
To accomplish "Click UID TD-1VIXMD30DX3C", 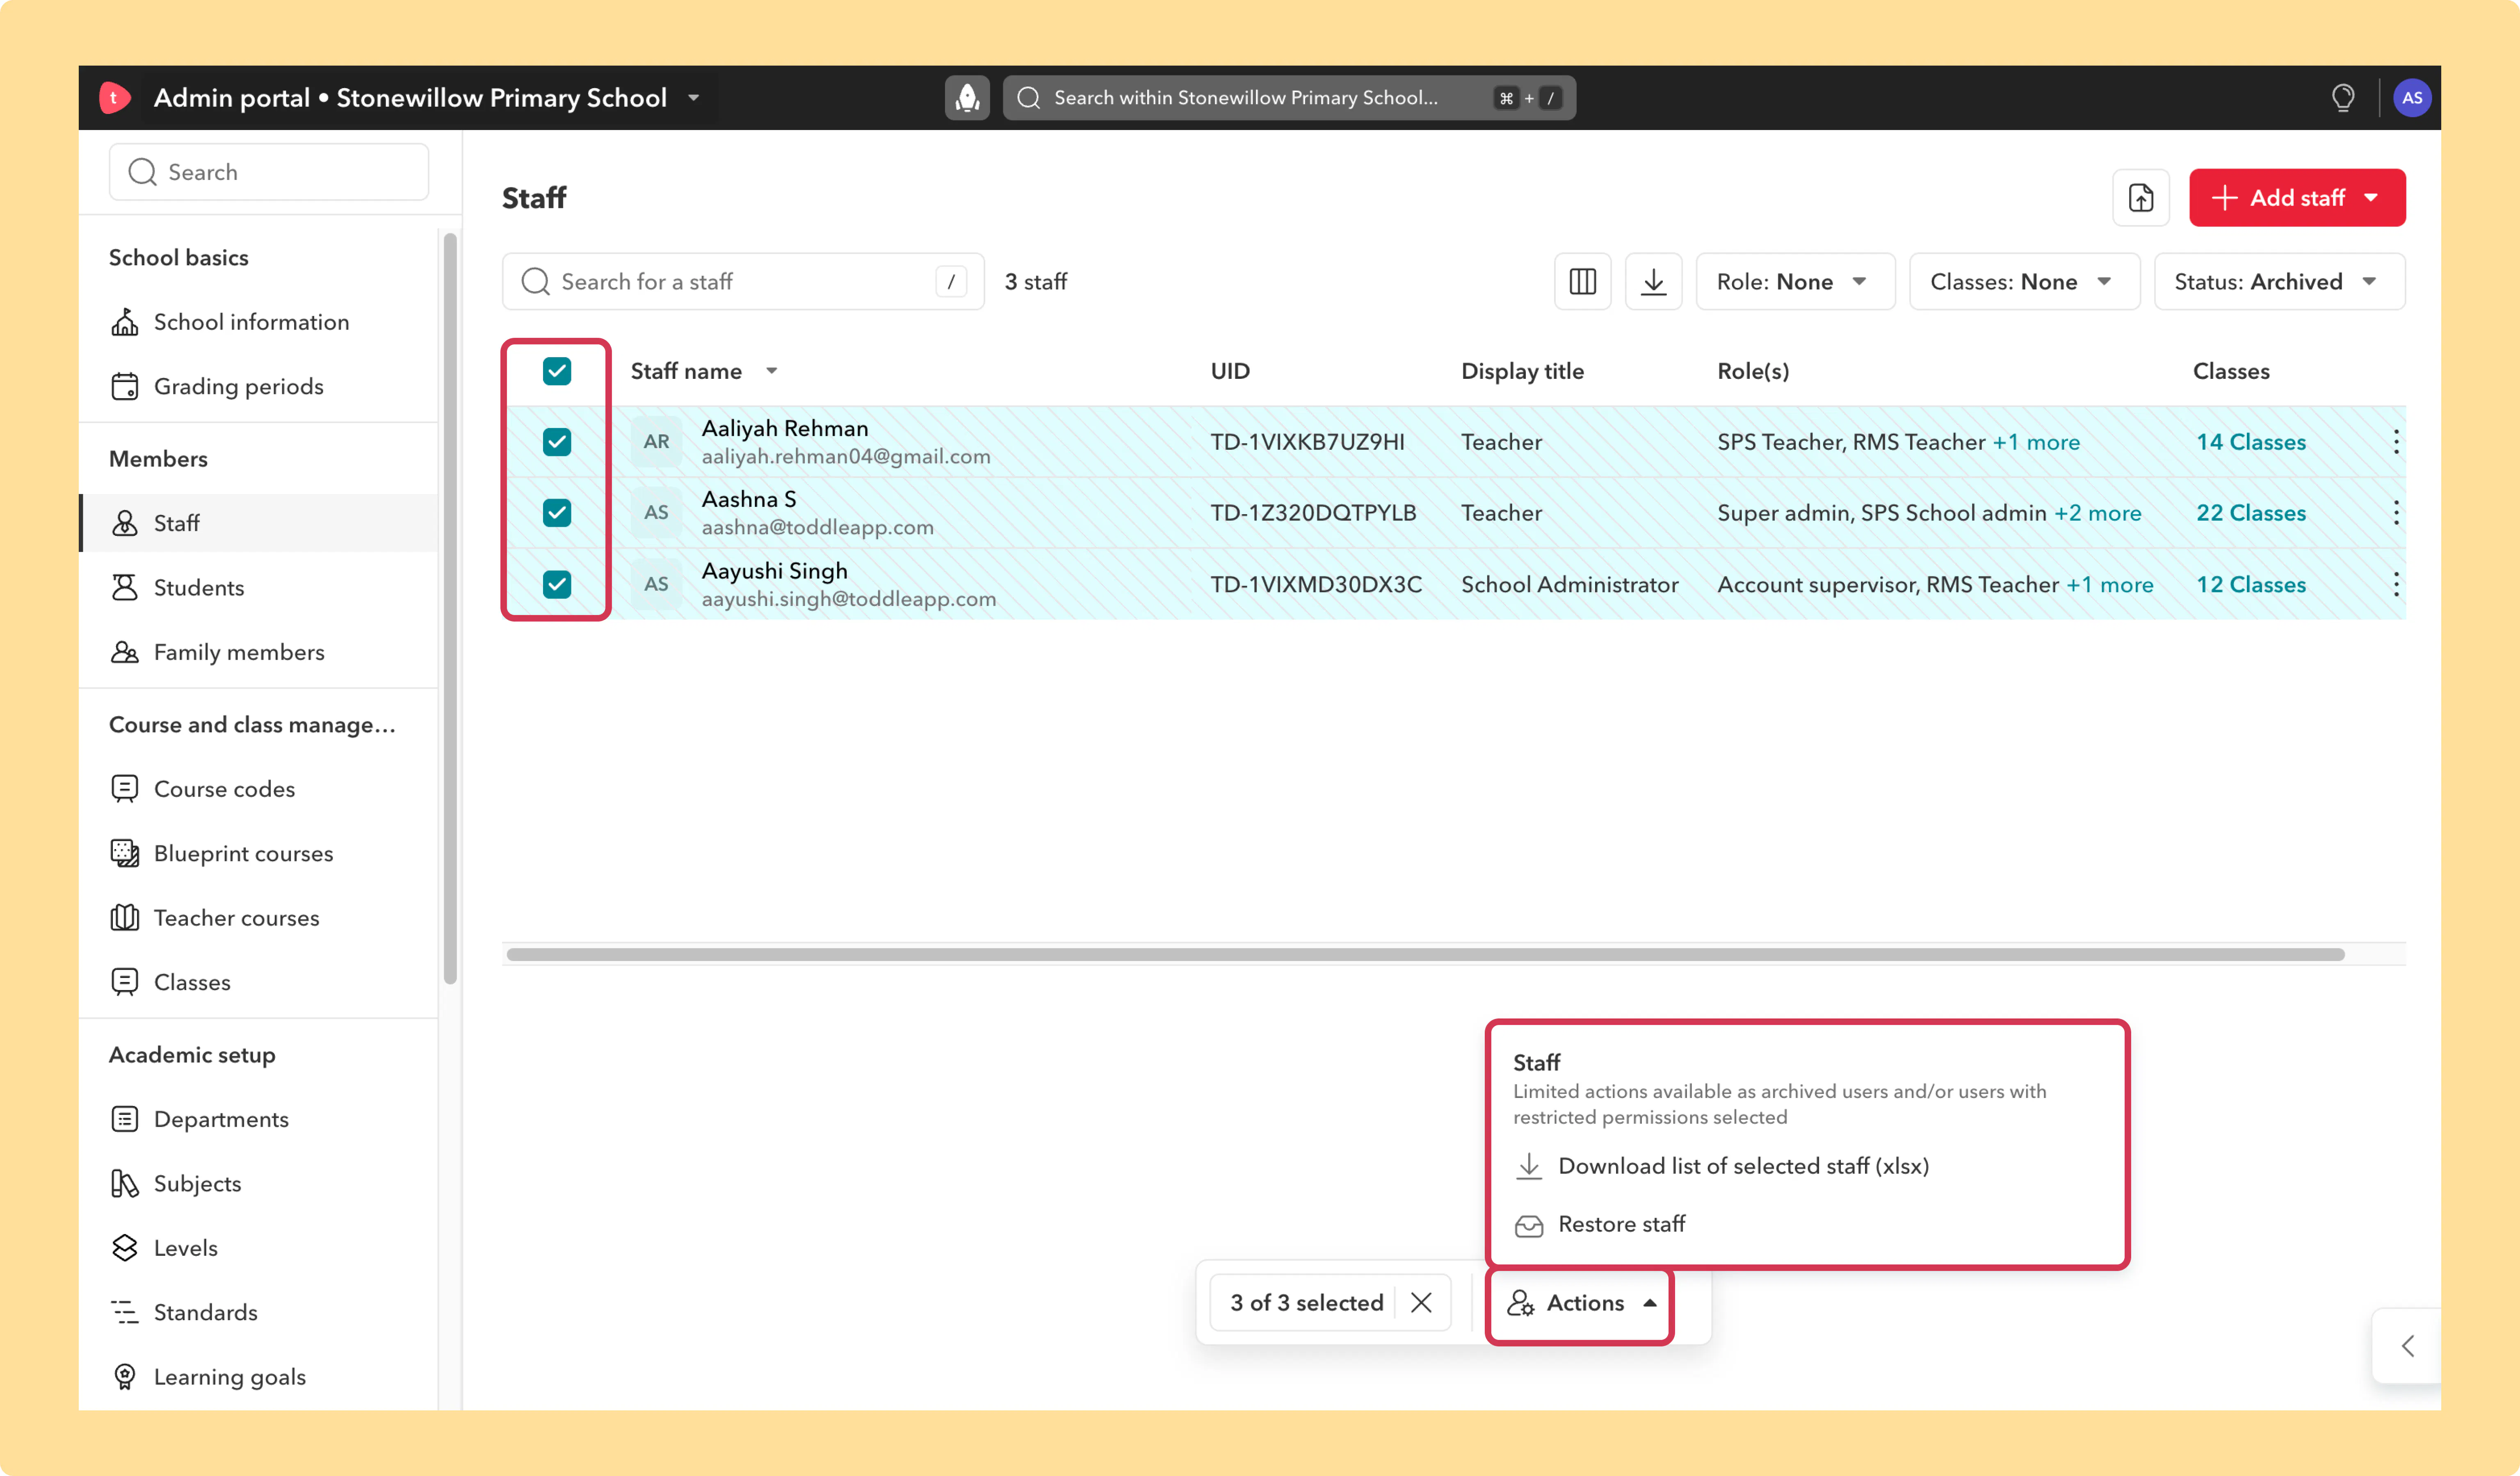I will tap(1316, 585).
